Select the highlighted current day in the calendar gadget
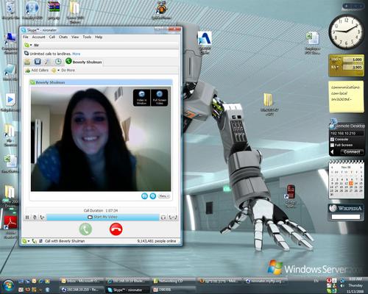 coord(351,183)
